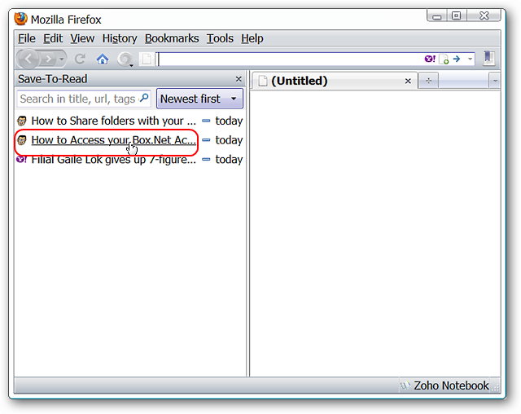Image resolution: width=521 pixels, height=414 pixels.
Task: Click the Back navigation arrow
Action: tap(28, 59)
